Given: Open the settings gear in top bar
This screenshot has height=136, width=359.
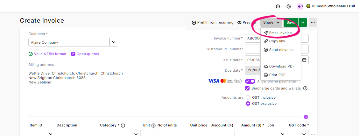Looking at the screenshot, I should [289, 6].
